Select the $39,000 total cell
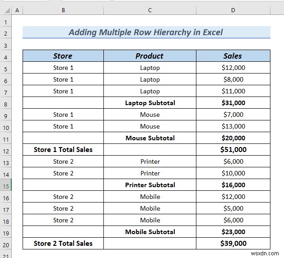Viewport: 284px width, 258px height. tap(233, 244)
